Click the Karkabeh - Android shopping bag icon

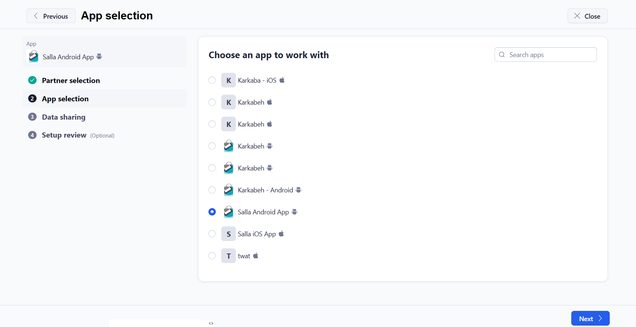point(228,190)
